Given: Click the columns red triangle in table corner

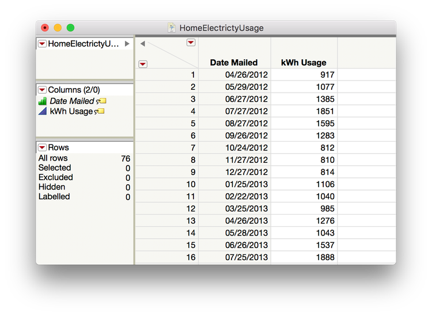Looking at the screenshot, I should pos(191,43).
